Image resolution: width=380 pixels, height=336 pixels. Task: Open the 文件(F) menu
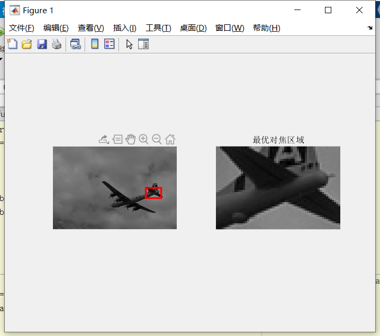point(22,28)
